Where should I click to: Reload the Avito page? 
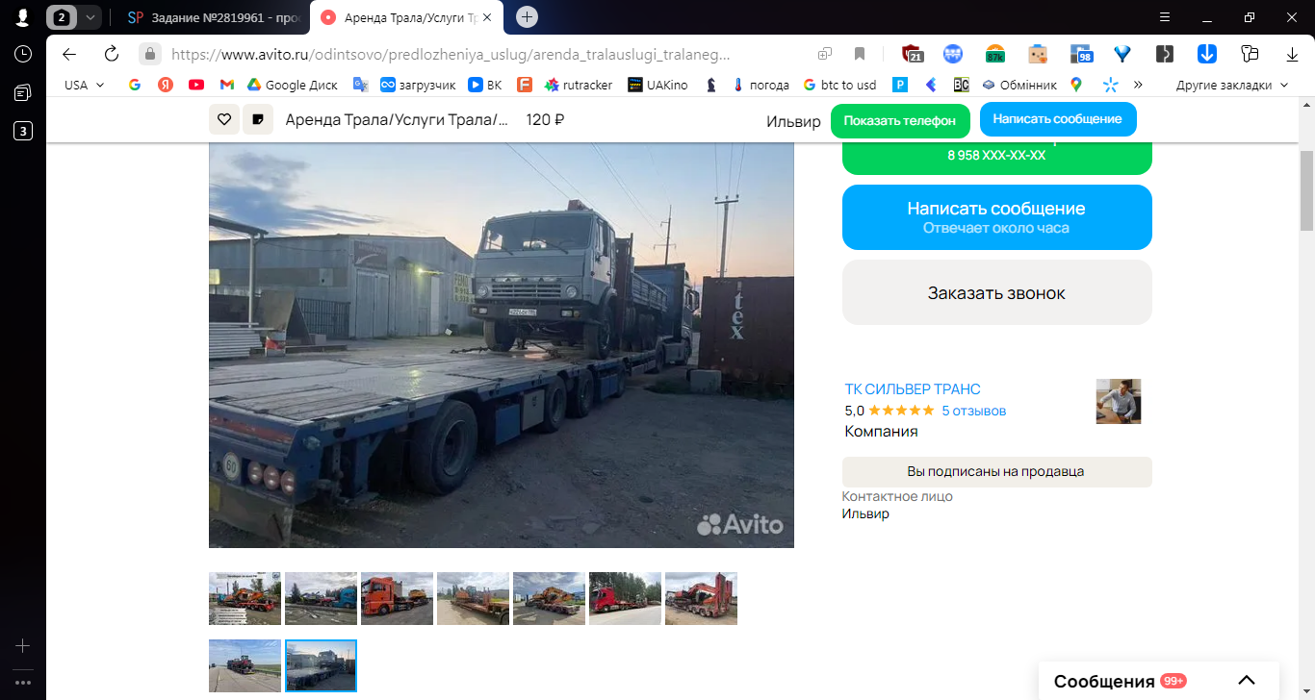tap(112, 54)
